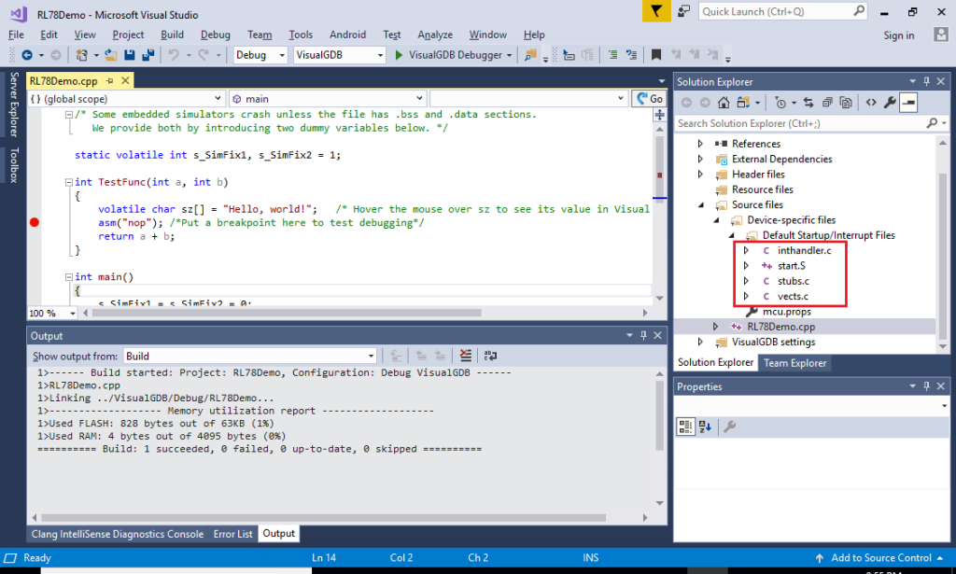Open the Debug menu
Viewport: 956px width, 574px height.
[215, 35]
